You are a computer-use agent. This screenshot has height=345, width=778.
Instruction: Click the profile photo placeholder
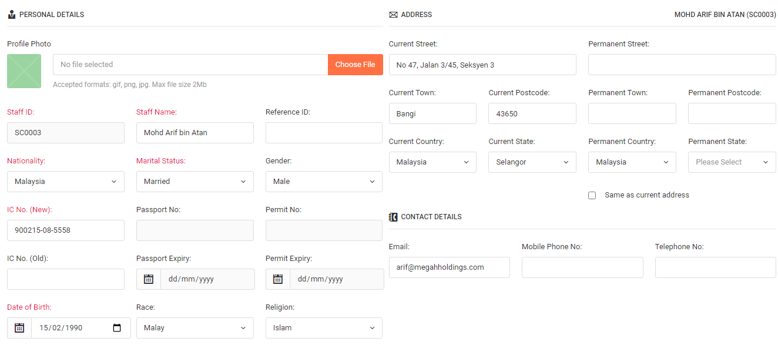24,71
